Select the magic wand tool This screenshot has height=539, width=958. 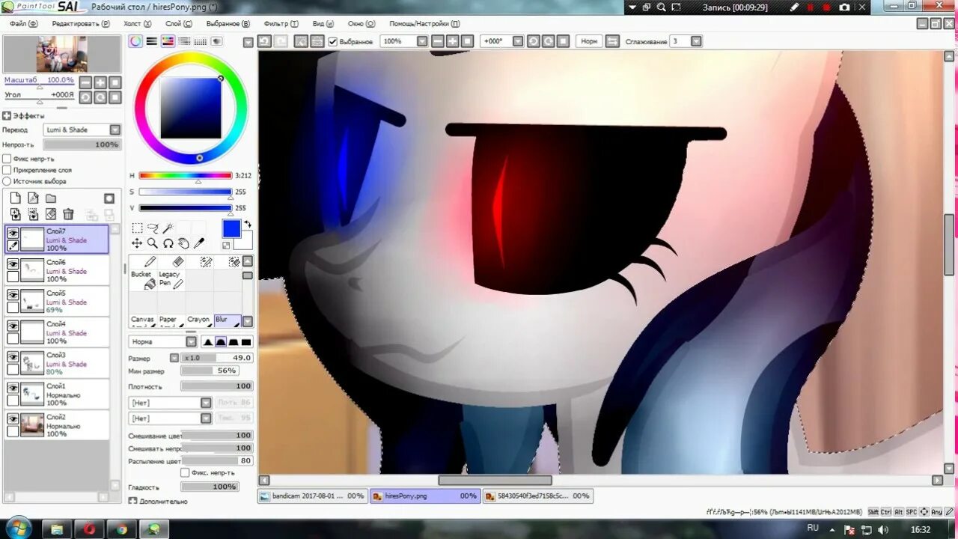pos(168,228)
